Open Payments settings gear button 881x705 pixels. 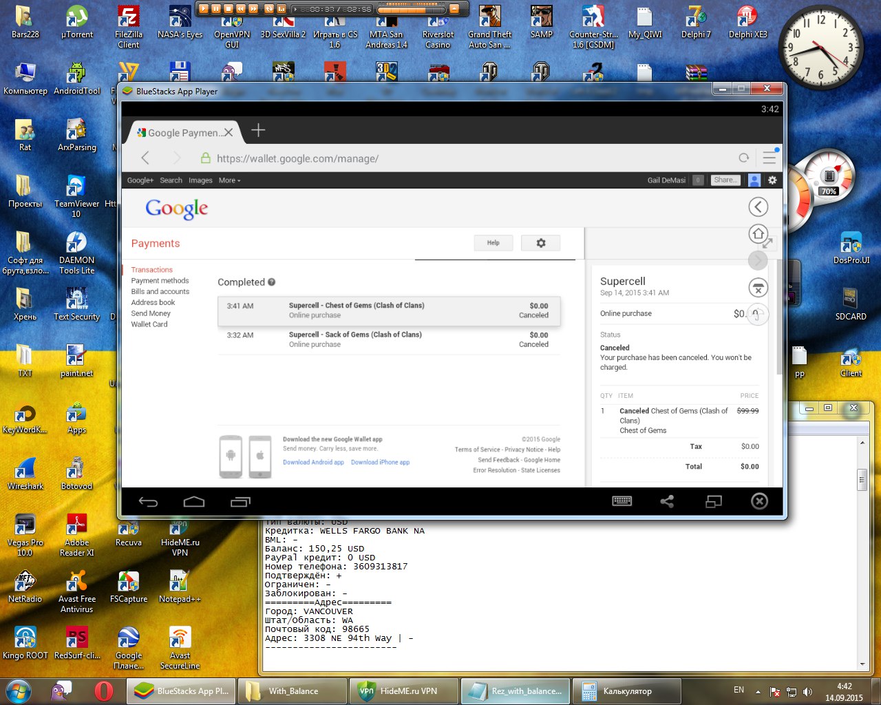[x=540, y=242]
